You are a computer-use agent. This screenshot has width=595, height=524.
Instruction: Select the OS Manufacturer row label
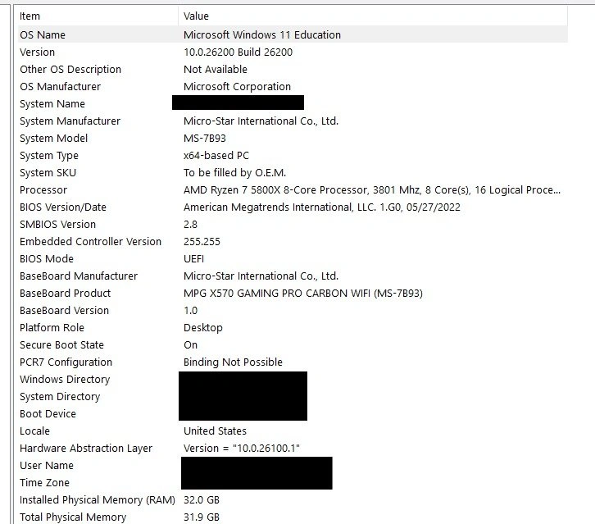tap(61, 87)
